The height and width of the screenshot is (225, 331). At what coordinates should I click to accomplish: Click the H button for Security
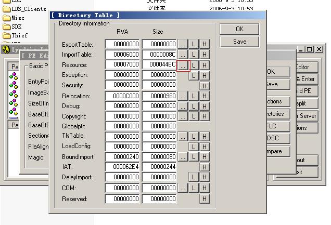[205, 86]
